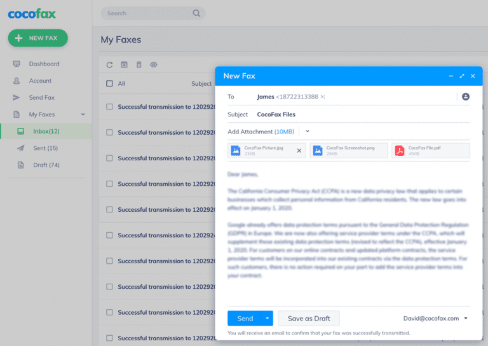Open the Add Attachment dropdown arrow
The height and width of the screenshot is (346, 488).
click(308, 131)
